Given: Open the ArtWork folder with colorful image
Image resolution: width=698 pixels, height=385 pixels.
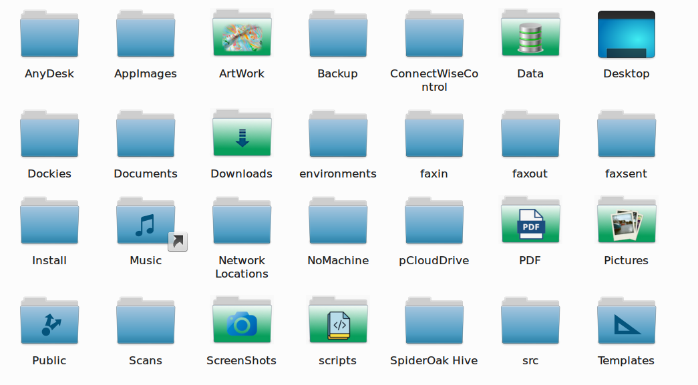Looking at the screenshot, I should click(242, 34).
